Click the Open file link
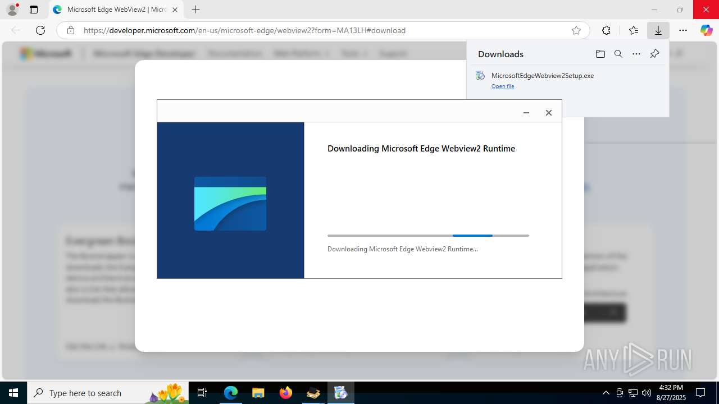 503,86
